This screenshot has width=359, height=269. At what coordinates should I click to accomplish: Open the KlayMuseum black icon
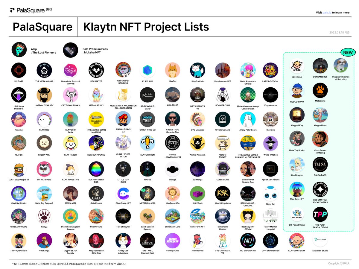click(270, 95)
